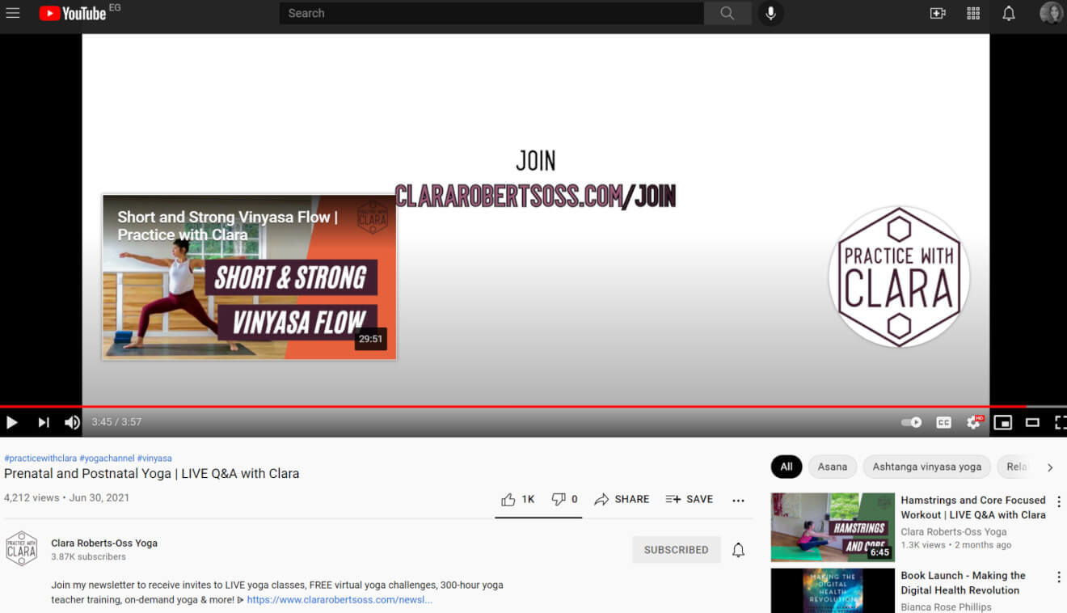Open Clara Roberts-Oss Yoga channel name
The height and width of the screenshot is (613, 1067).
click(x=104, y=543)
